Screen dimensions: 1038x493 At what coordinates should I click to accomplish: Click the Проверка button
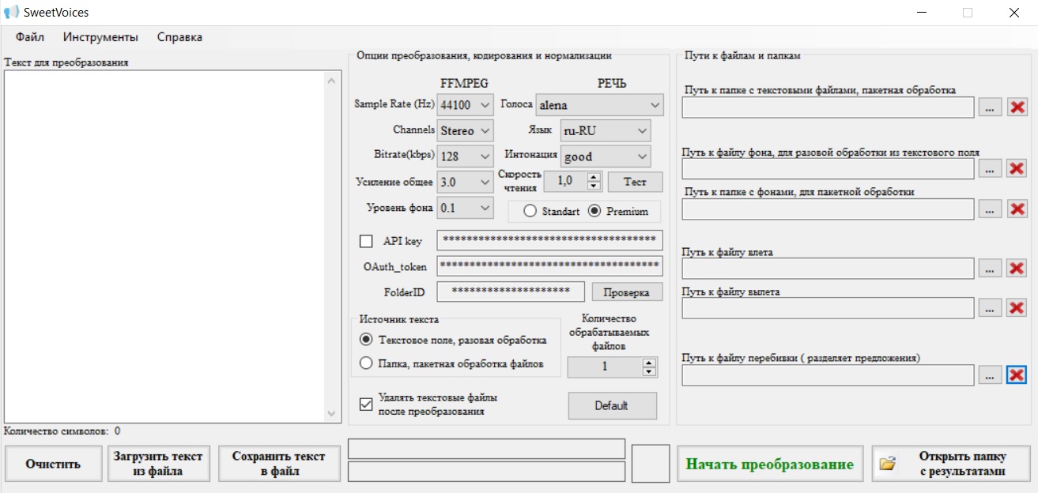click(628, 292)
